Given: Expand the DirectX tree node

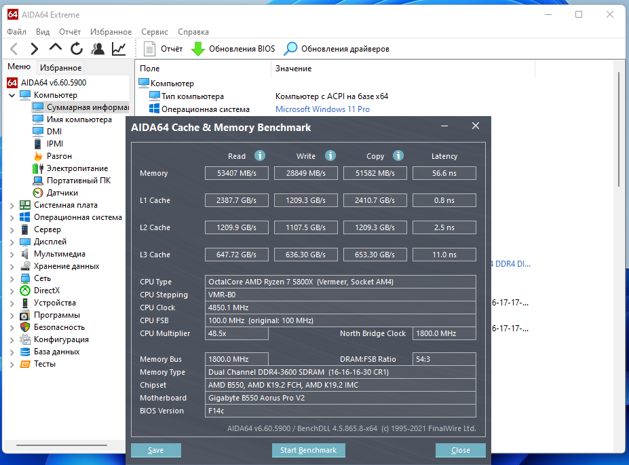Looking at the screenshot, I should pyautogui.click(x=12, y=291).
